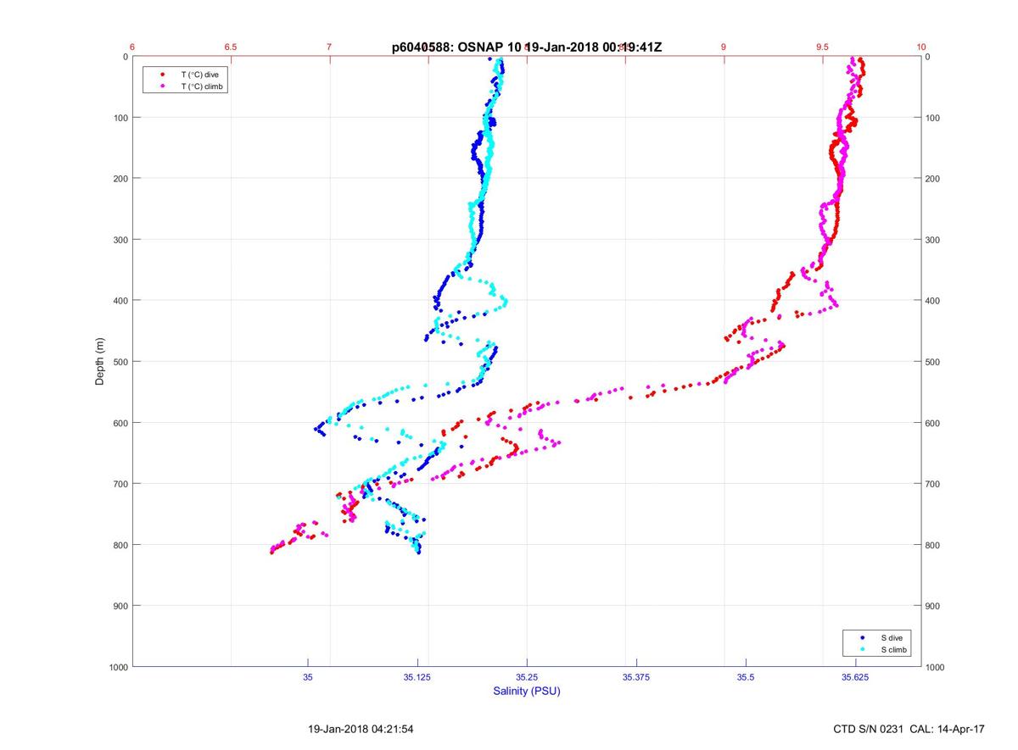Click the red '7' temperature tick label
The height and width of the screenshot is (750, 1018).
pos(329,47)
